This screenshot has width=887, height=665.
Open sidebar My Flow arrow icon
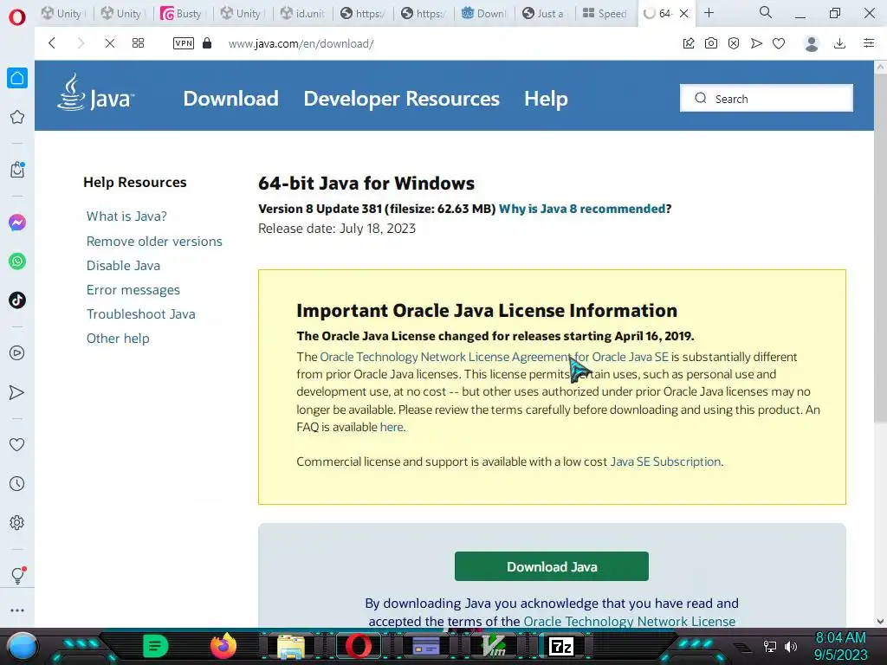tap(17, 392)
